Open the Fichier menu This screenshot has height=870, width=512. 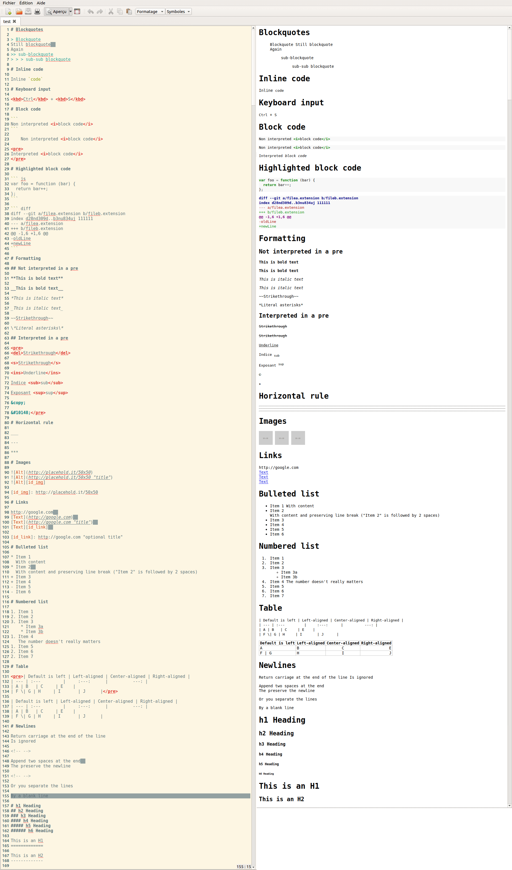[x=9, y=3]
